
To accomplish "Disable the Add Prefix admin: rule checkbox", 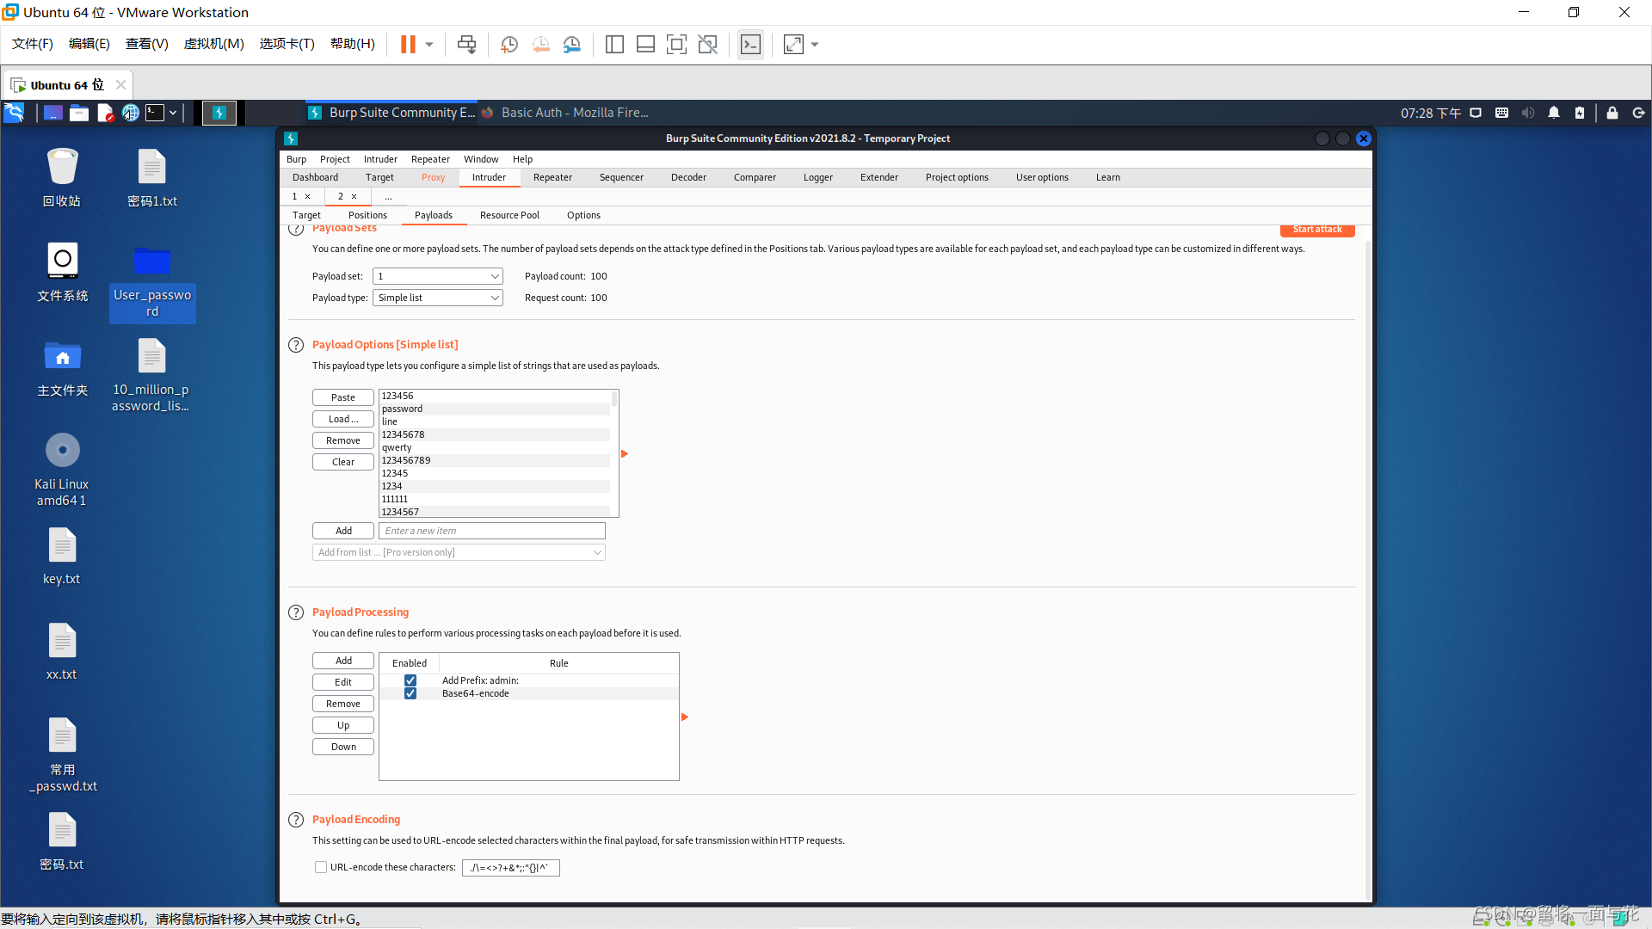I will [410, 680].
